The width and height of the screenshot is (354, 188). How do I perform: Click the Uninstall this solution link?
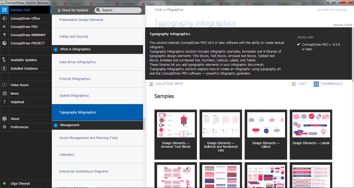point(332,10)
